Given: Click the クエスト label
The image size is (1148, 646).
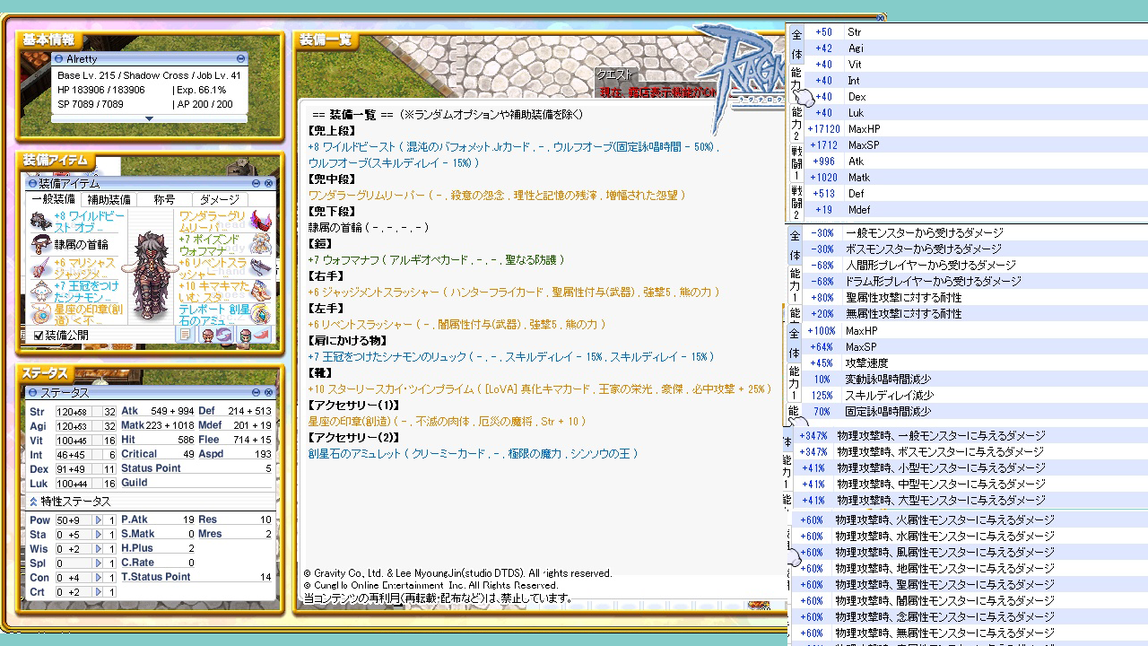Looking at the screenshot, I should pyautogui.click(x=615, y=75).
